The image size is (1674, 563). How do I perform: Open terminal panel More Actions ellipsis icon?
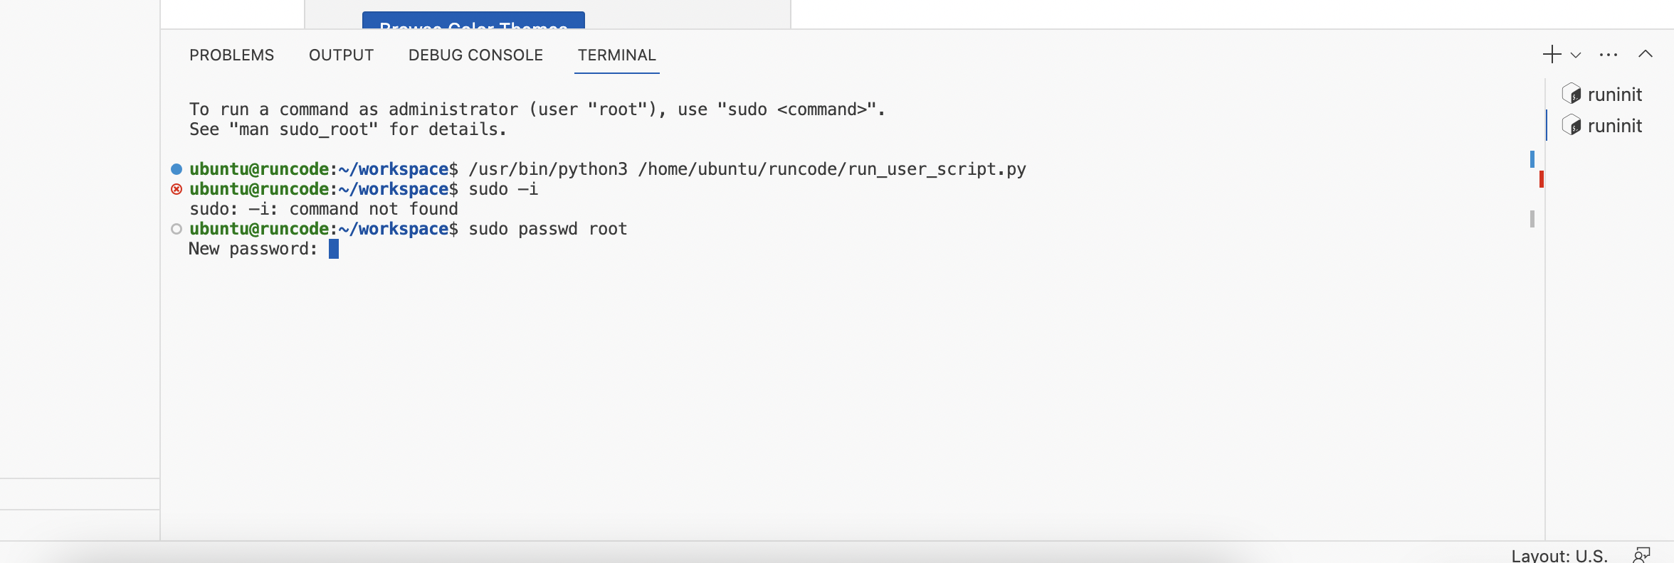[x=1607, y=54]
